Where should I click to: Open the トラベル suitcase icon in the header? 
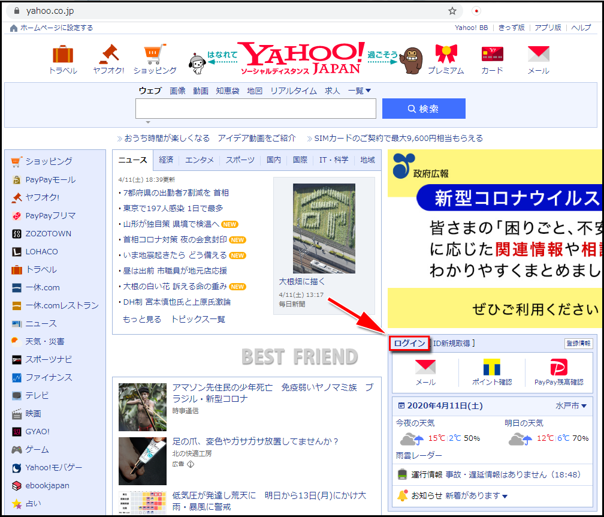click(x=63, y=55)
